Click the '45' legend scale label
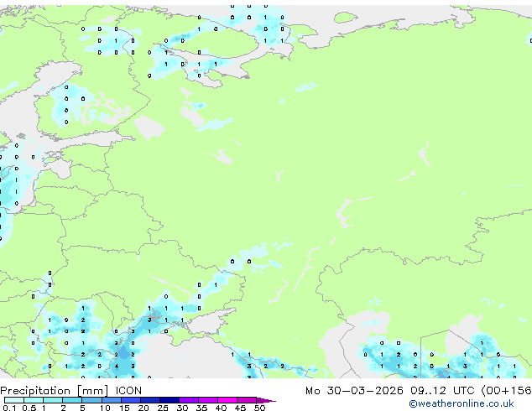The height and width of the screenshot is (411, 532). point(240,408)
